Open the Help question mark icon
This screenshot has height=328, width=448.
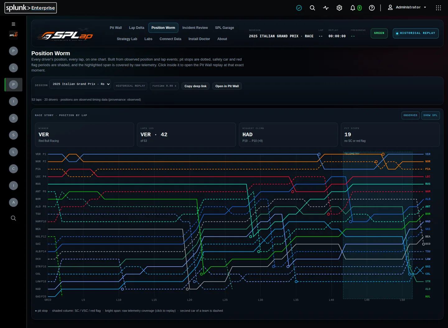[x=372, y=8]
